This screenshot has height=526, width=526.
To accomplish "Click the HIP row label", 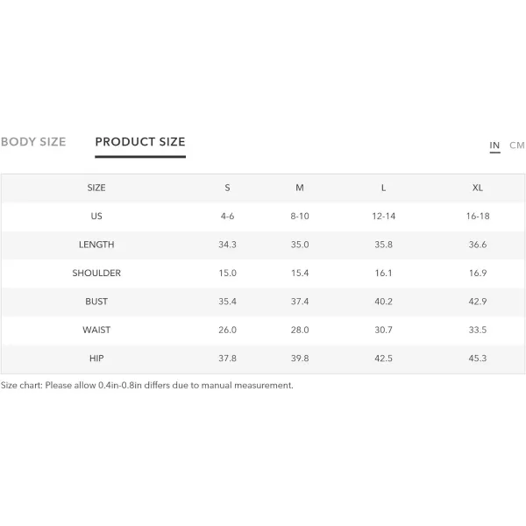I will tap(96, 359).
